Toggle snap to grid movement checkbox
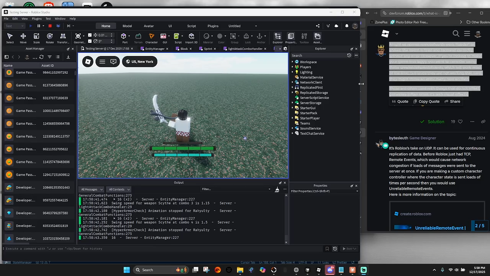The height and width of the screenshot is (276, 490). (90, 35)
